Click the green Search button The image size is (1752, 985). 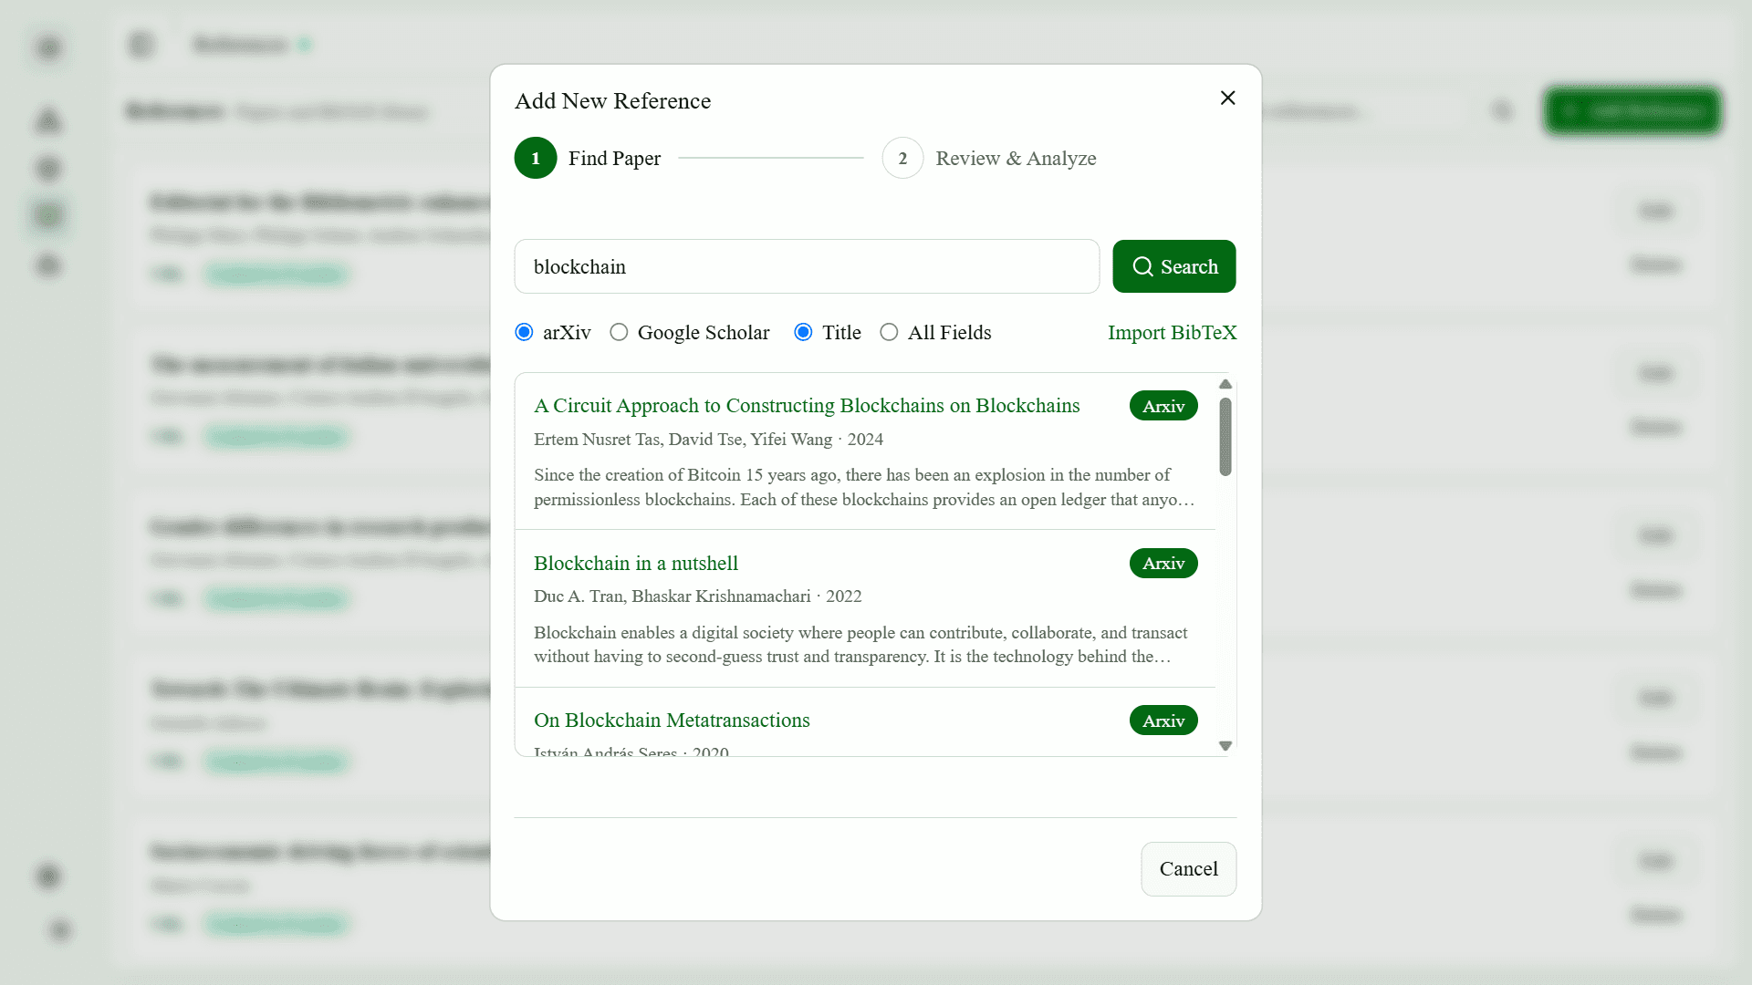1173,266
